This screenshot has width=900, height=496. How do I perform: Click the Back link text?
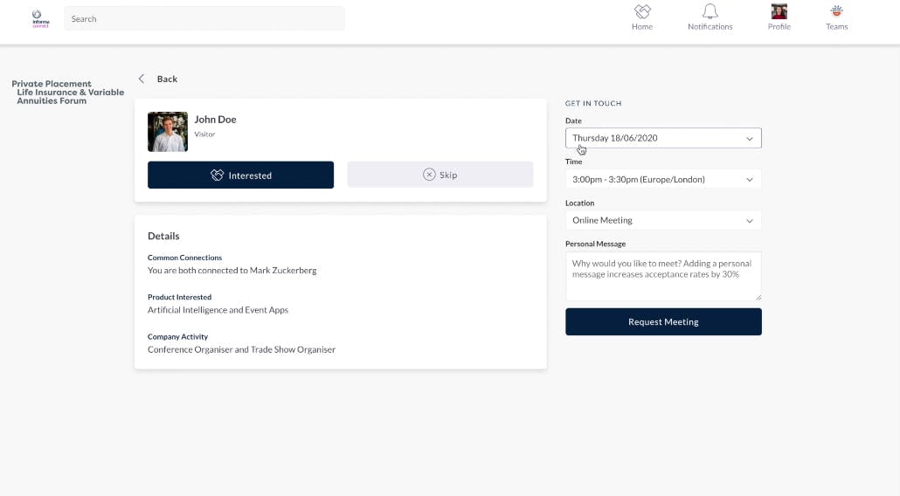[167, 79]
